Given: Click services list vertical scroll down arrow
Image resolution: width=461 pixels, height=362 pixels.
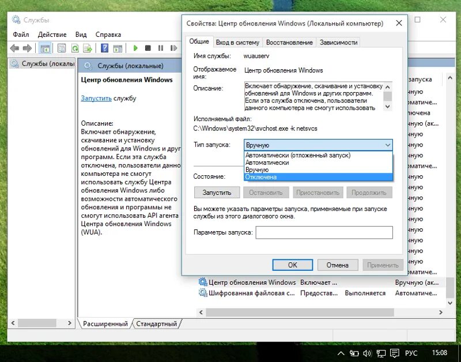Looking at the screenshot, I should [x=450, y=303].
